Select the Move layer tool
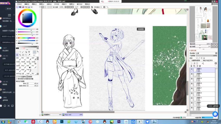221x124 pixels. click(x=17, y=55)
